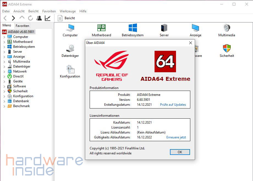Screen dimensions: 253x181
Task: Click the 'Prüfe auf Updates' link
Action: [173, 105]
